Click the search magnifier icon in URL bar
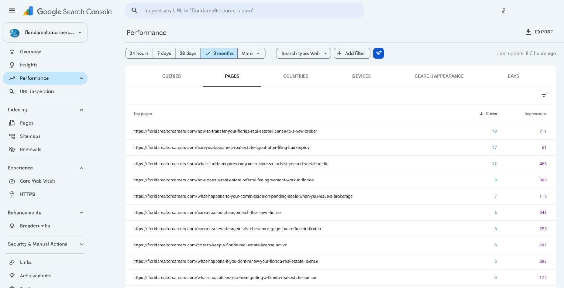 [134, 11]
